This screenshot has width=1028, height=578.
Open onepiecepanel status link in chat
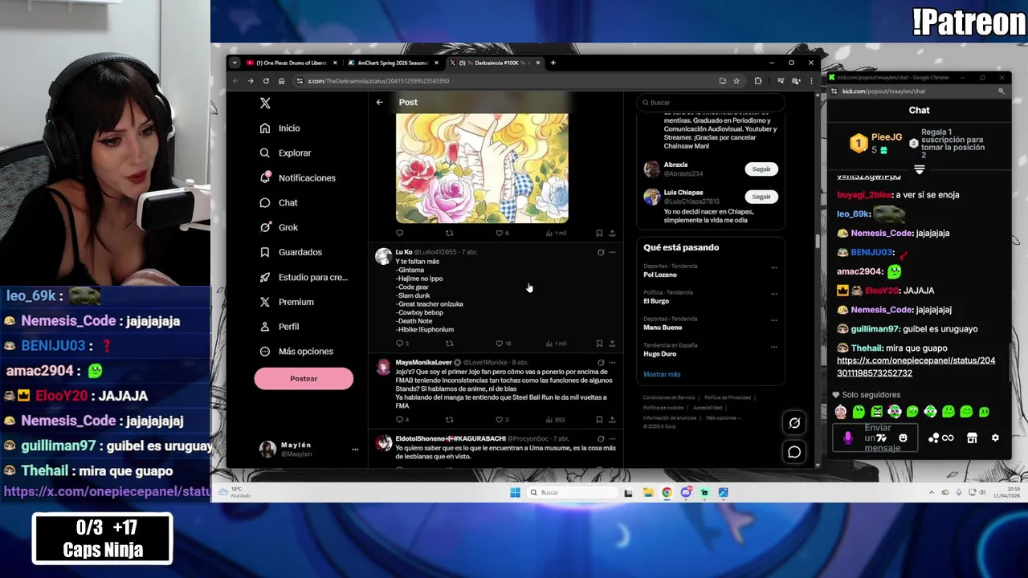(916, 367)
